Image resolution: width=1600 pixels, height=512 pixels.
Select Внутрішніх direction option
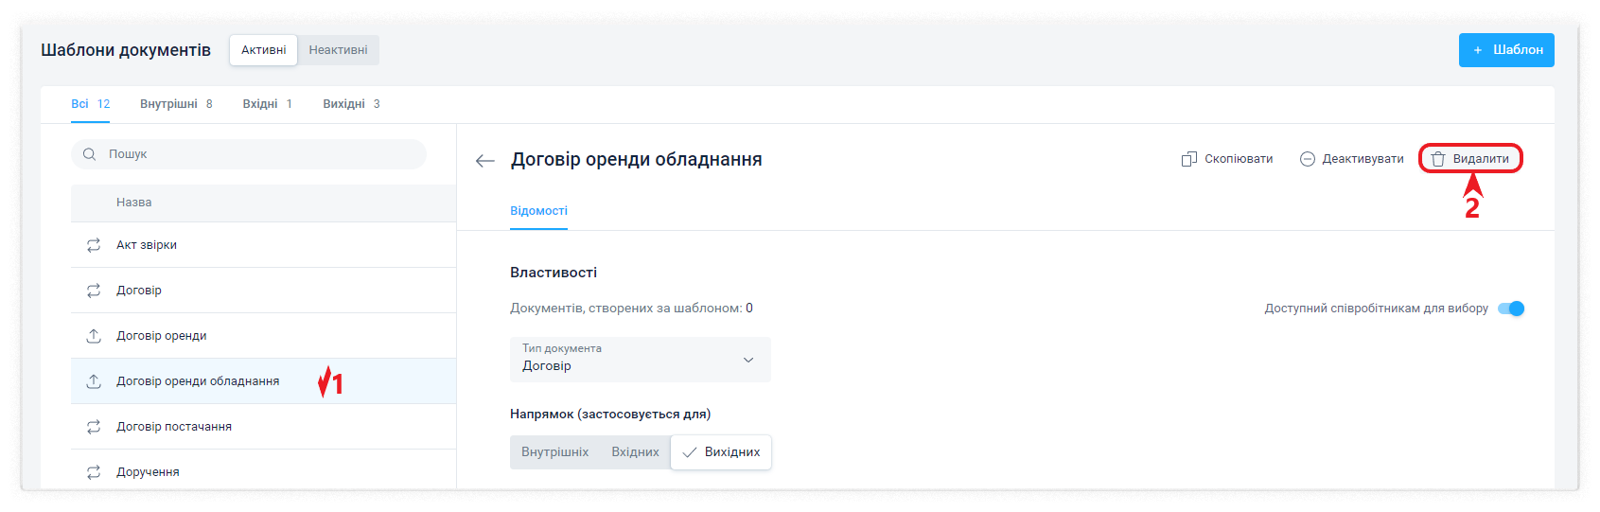[554, 452]
